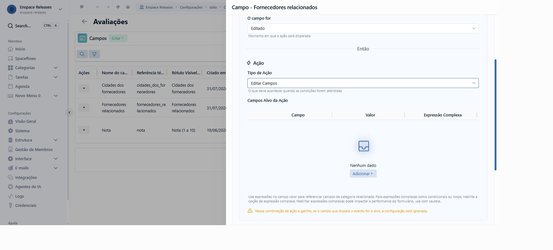
Task: Click the Search bar in sidebar
Action: pos(34,26)
